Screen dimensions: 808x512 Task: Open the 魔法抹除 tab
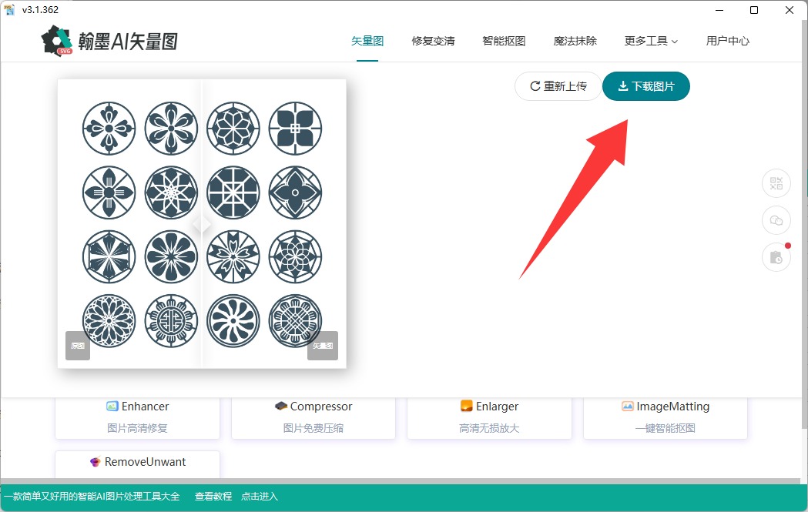(575, 41)
